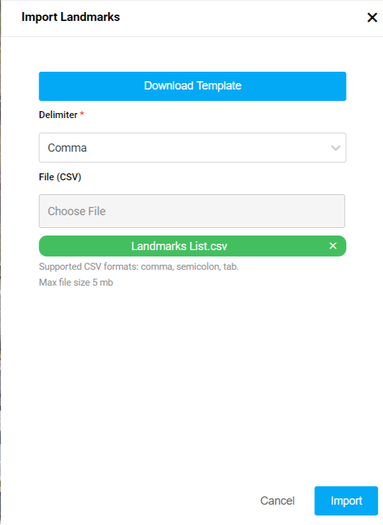Click the Supported CSV formats hint text
This screenshot has width=383, height=525.
(138, 267)
